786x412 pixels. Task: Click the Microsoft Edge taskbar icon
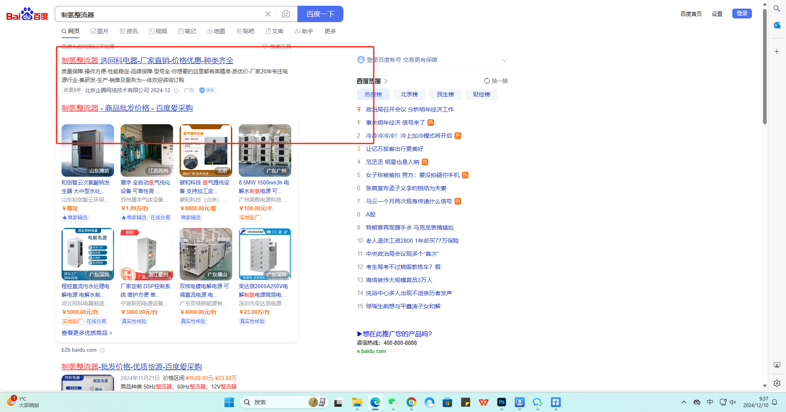pos(375,402)
